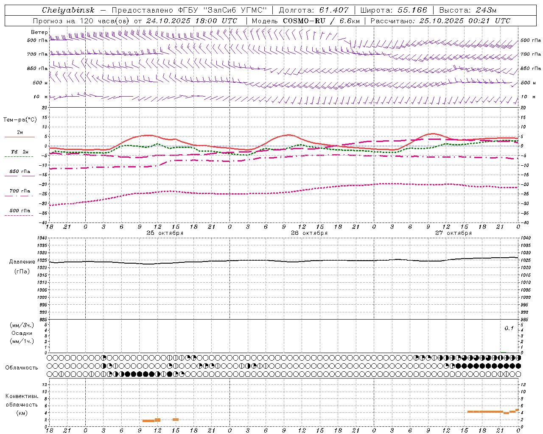Click the '25 октября' date label
The height and width of the screenshot is (434, 543).
point(165,233)
